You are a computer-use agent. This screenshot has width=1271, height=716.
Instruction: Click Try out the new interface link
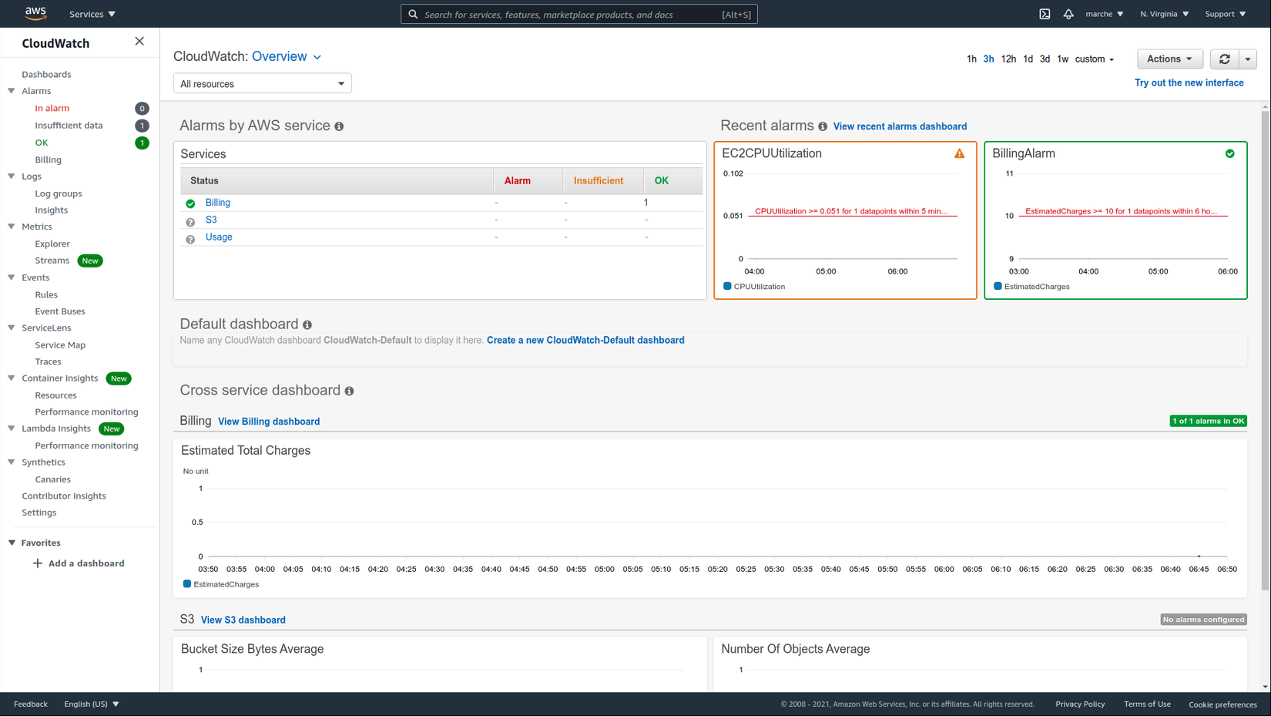(x=1189, y=83)
